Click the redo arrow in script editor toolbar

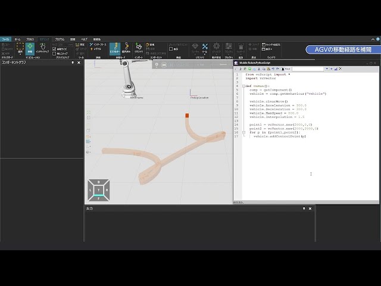(x=277, y=69)
